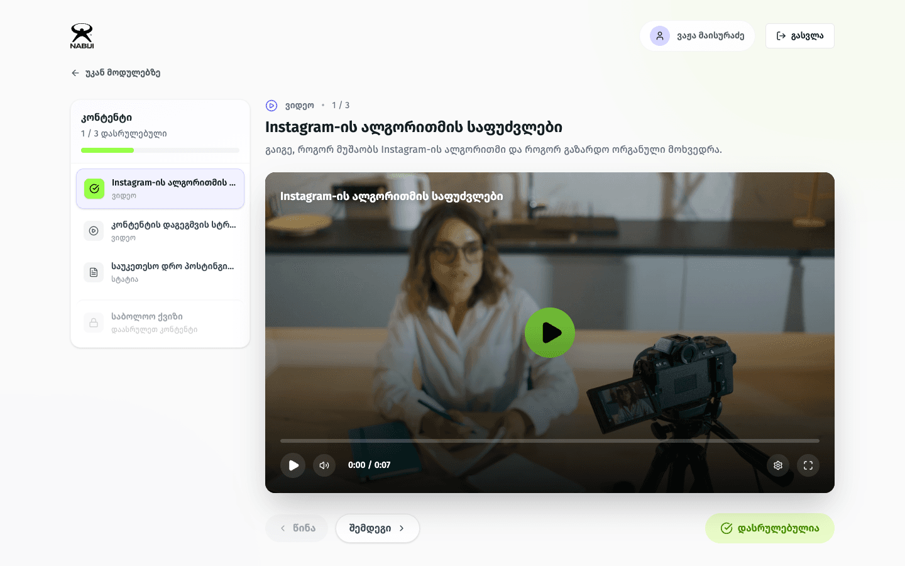Click the play-circle icon of second lesson
Image resolution: width=905 pixels, height=566 pixels.
94,231
